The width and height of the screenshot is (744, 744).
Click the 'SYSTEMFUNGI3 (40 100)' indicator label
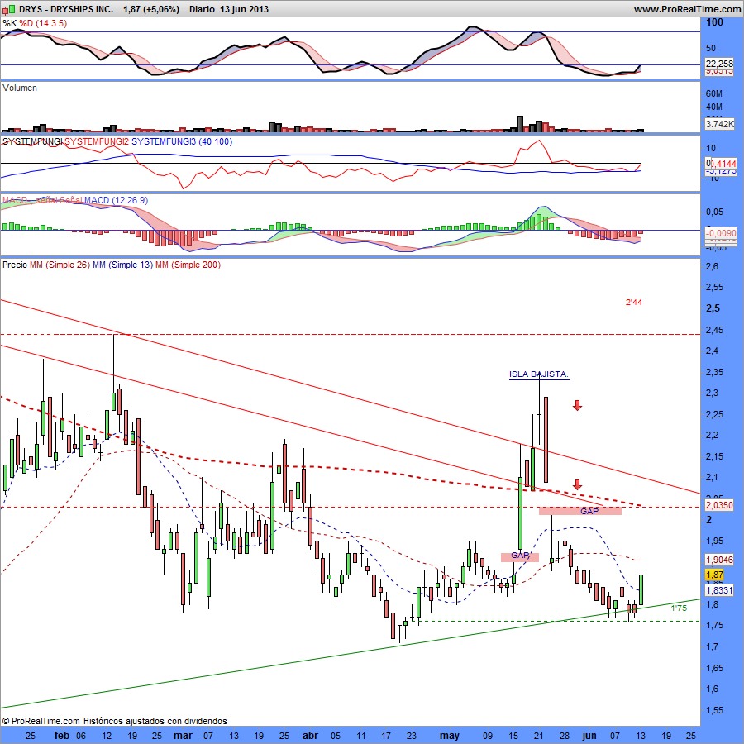(x=182, y=141)
